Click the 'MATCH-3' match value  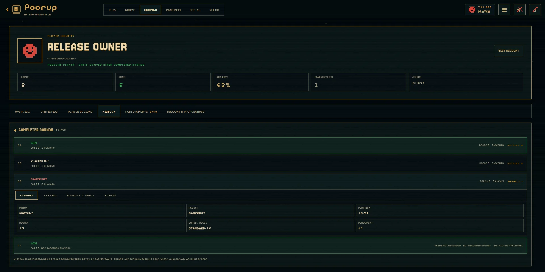click(x=26, y=213)
